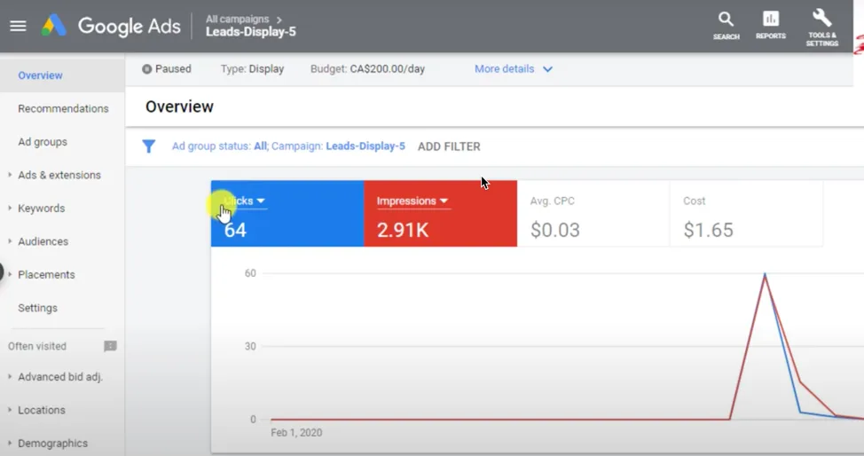Open the Impressions metric dropdown
864x456 pixels.
pyautogui.click(x=412, y=200)
